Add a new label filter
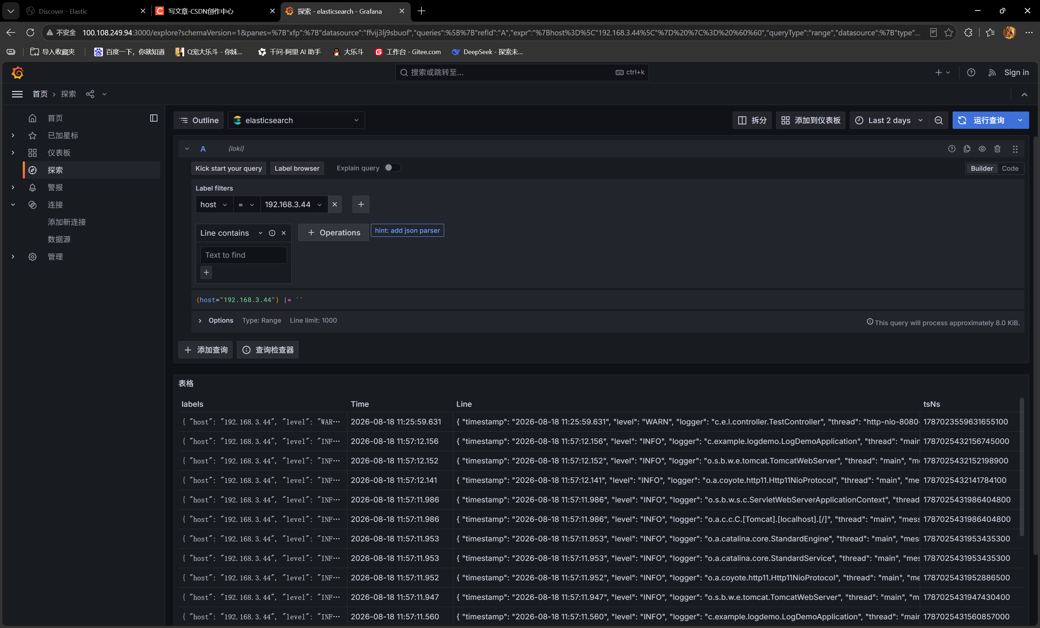This screenshot has width=1040, height=628. point(361,205)
